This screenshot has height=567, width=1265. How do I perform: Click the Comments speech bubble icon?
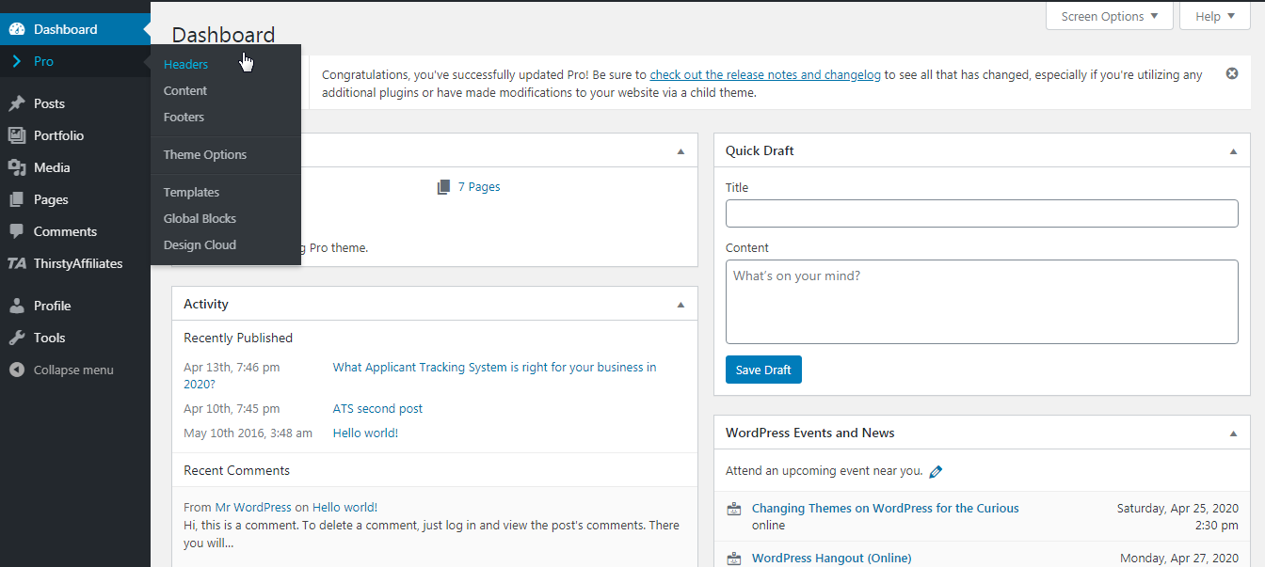(x=17, y=231)
